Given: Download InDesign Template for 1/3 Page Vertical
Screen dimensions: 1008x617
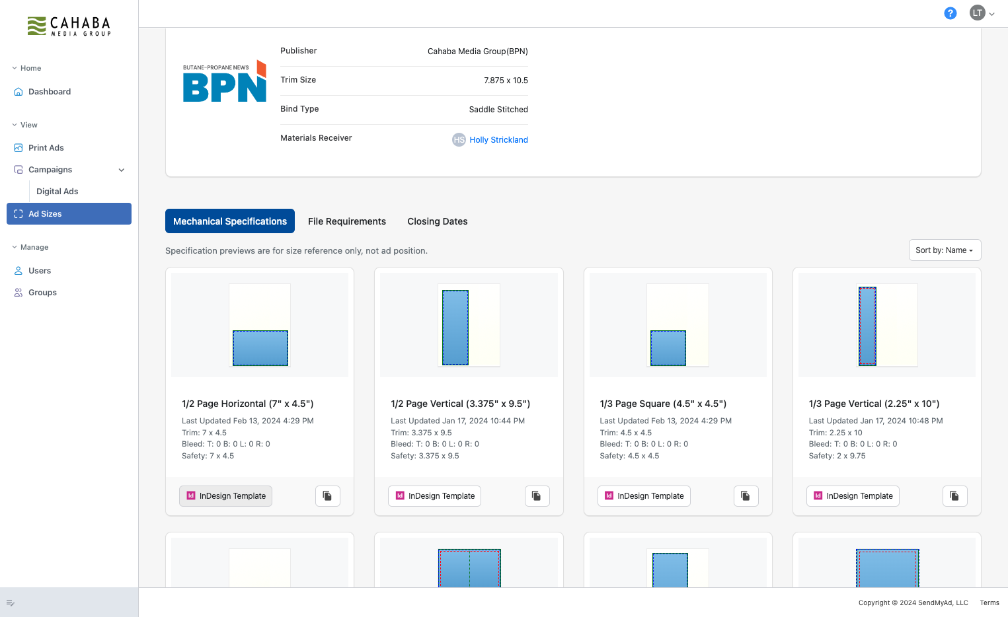Looking at the screenshot, I should [853, 496].
